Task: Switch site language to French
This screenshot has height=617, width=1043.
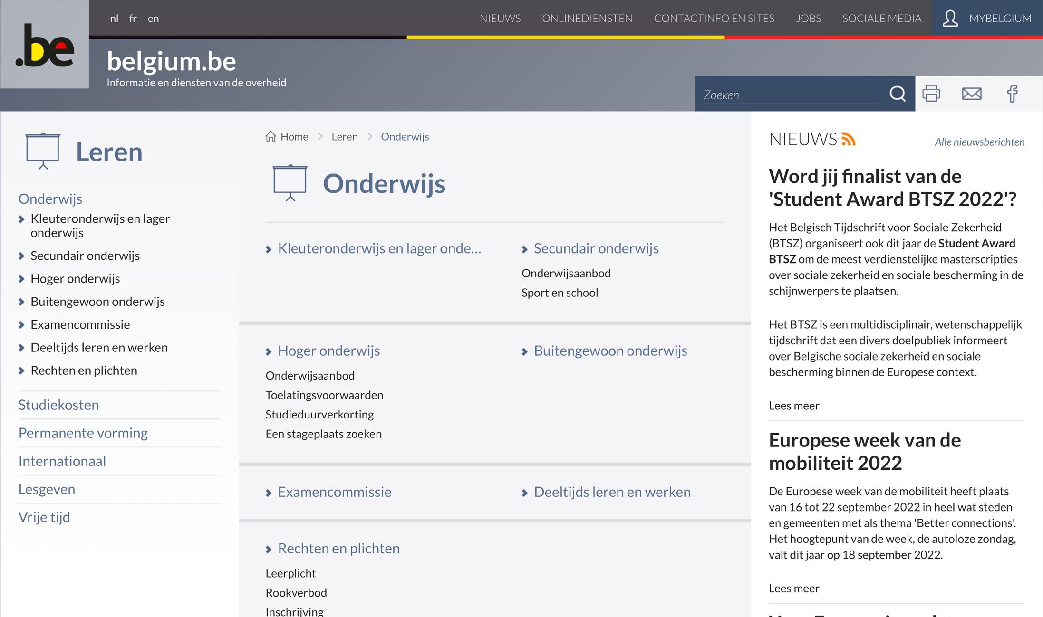Action: [133, 19]
